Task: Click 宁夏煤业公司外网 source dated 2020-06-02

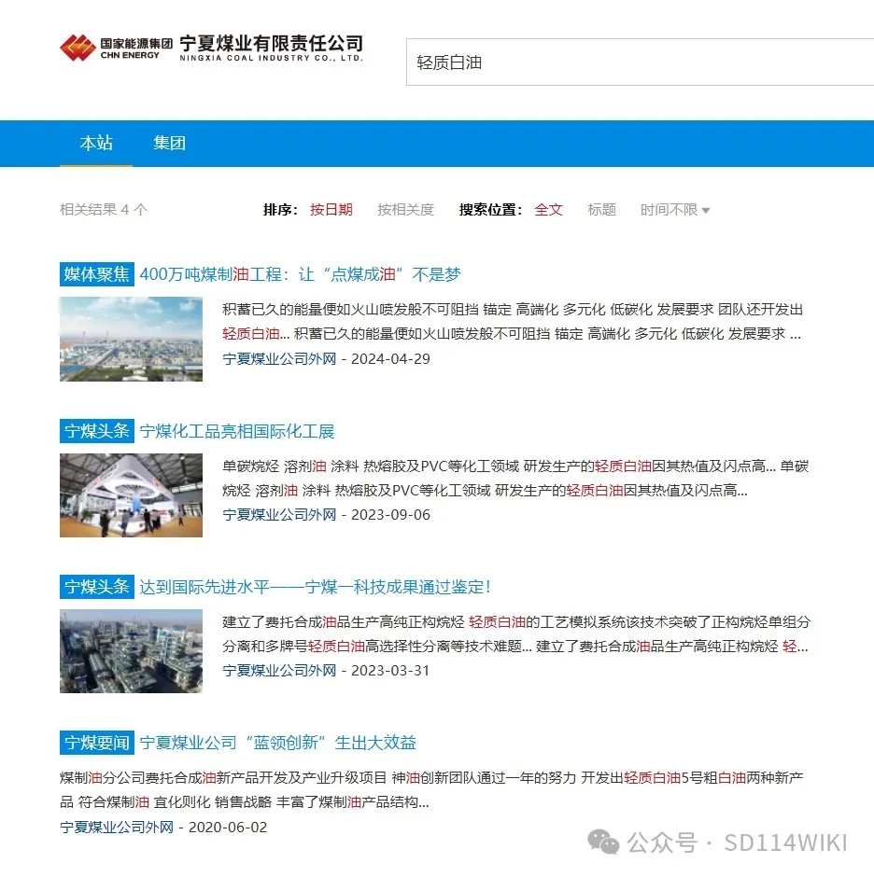Action: tap(117, 827)
